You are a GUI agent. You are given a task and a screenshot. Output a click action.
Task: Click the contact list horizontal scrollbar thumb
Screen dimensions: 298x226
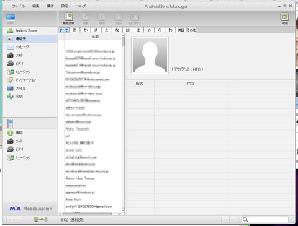(88, 214)
